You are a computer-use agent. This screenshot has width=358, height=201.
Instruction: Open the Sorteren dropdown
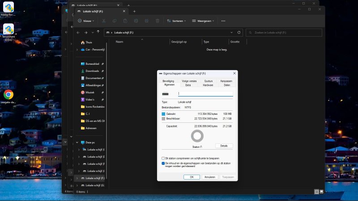176,21
